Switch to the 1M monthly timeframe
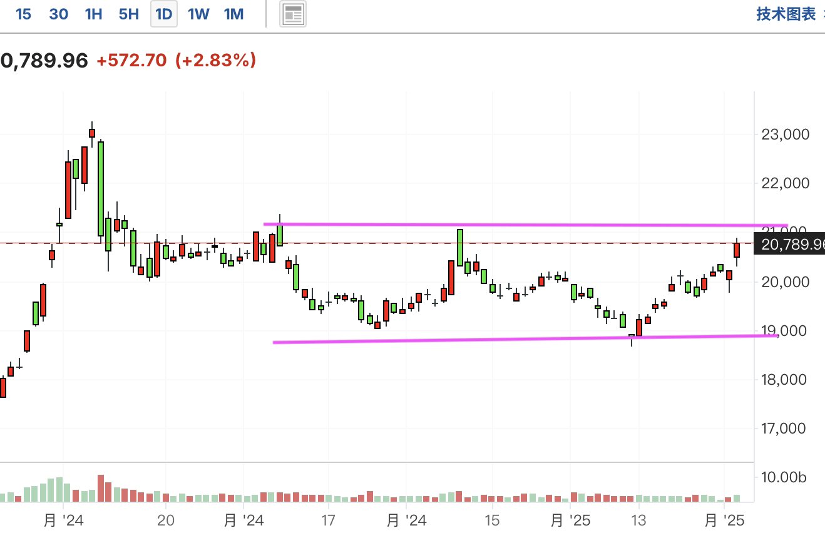The height and width of the screenshot is (543, 825). [233, 14]
